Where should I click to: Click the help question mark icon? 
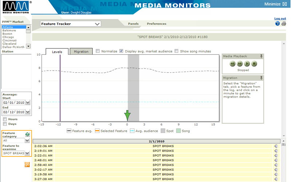click(x=278, y=24)
